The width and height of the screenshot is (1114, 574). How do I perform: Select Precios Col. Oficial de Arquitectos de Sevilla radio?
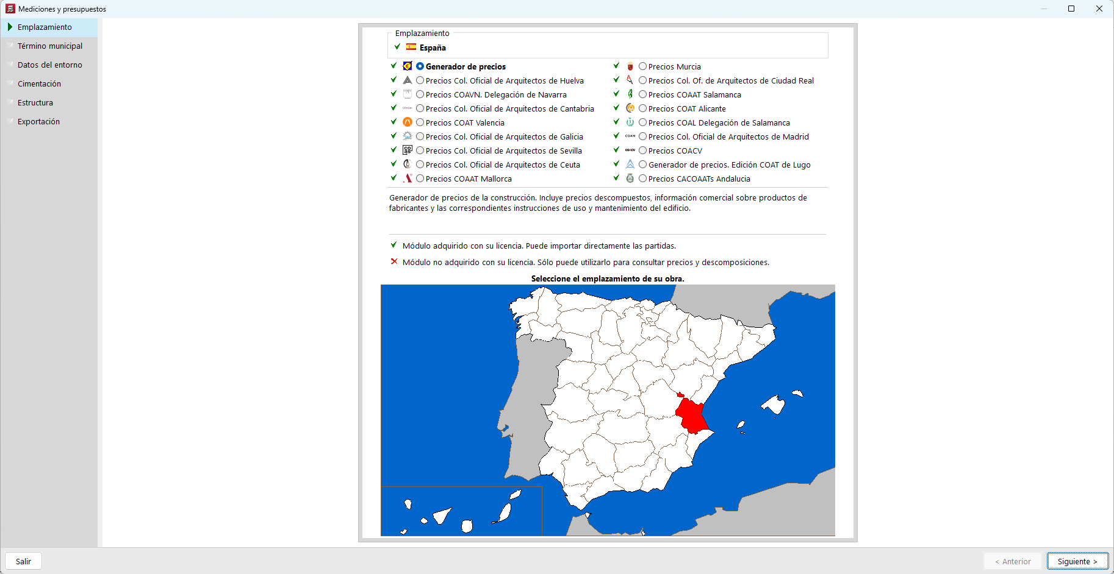pos(420,151)
